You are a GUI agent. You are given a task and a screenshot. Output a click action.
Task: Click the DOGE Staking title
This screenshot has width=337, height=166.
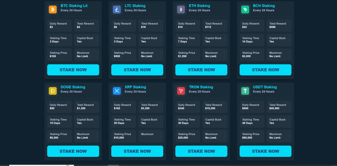coord(73,87)
